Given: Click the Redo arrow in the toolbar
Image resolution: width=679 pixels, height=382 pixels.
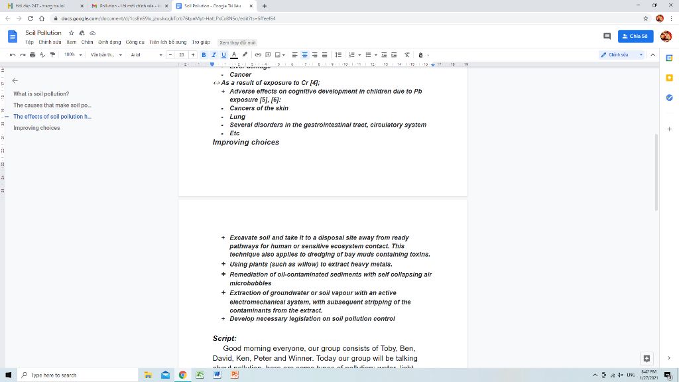Looking at the screenshot, I should (23, 55).
